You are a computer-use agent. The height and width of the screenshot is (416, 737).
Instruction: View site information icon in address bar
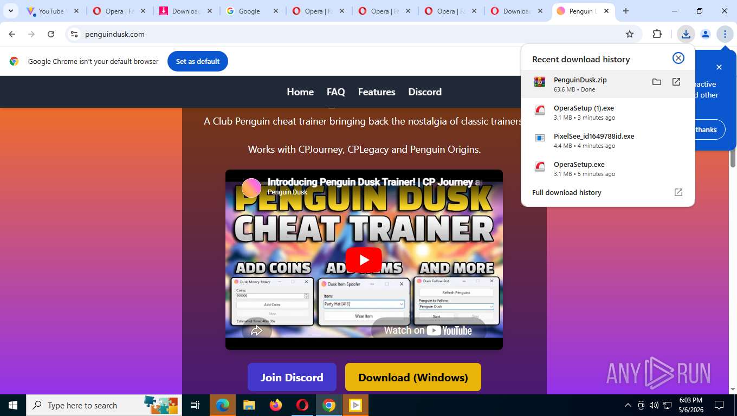[74, 34]
